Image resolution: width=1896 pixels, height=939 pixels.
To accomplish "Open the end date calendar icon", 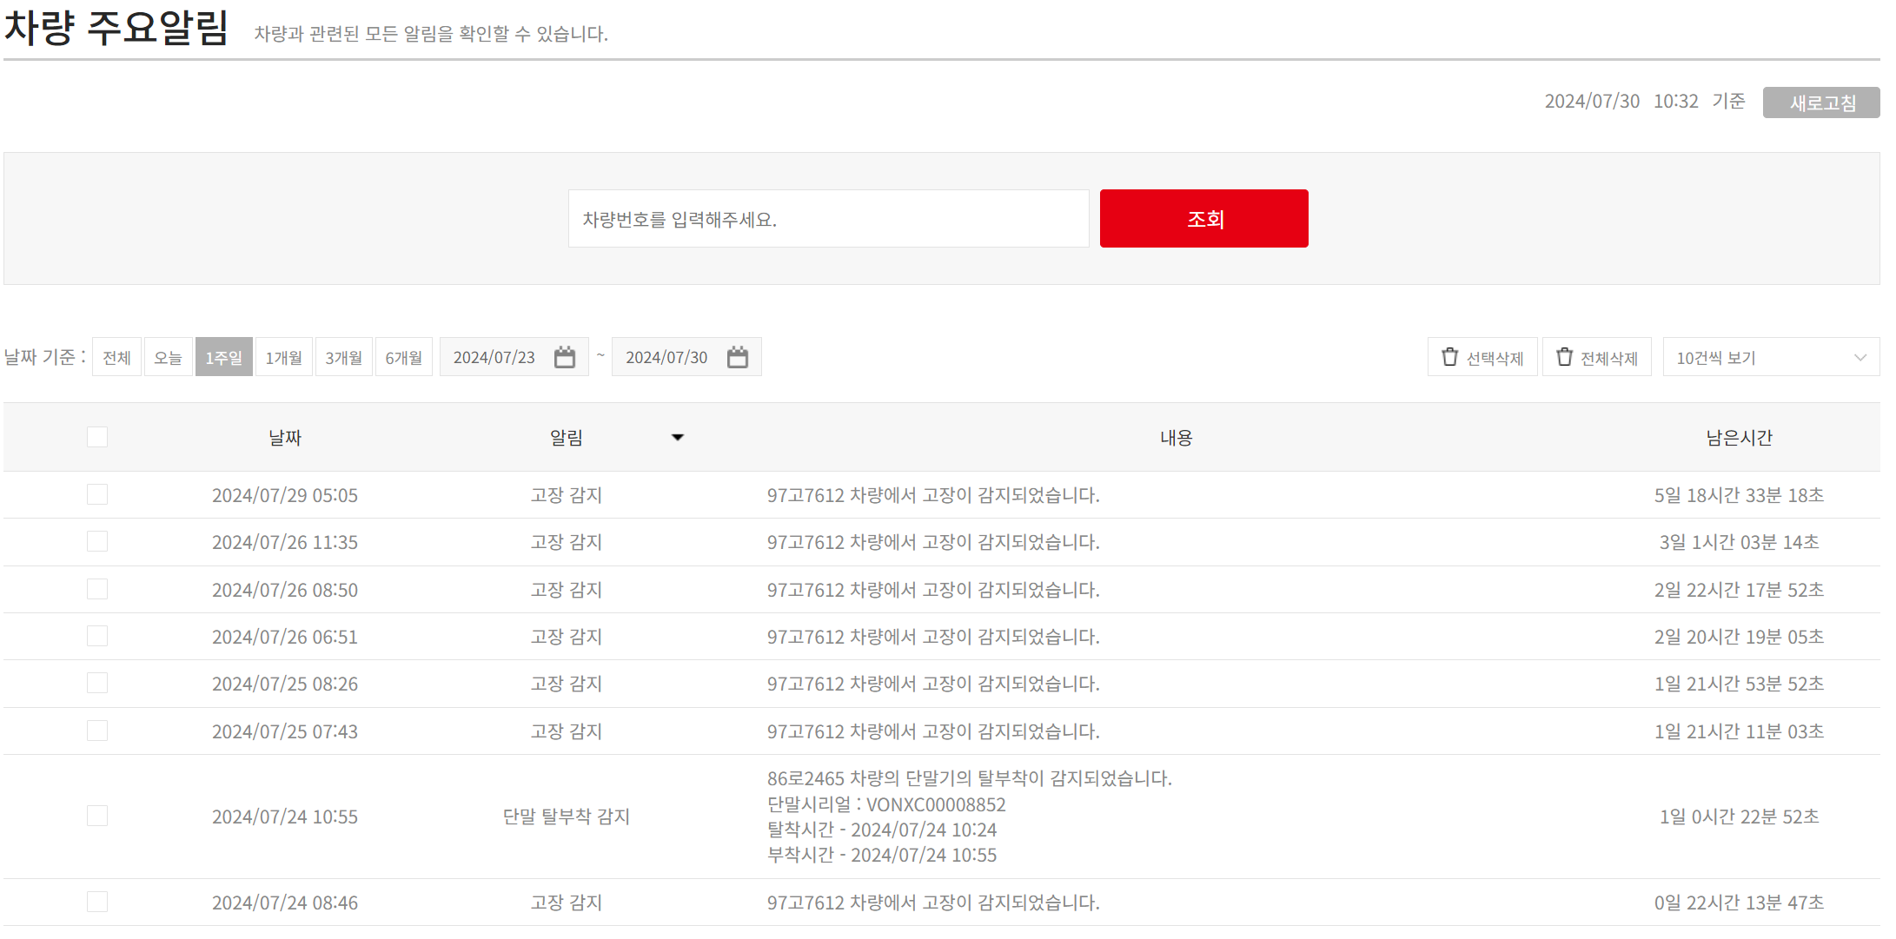I will coord(738,357).
